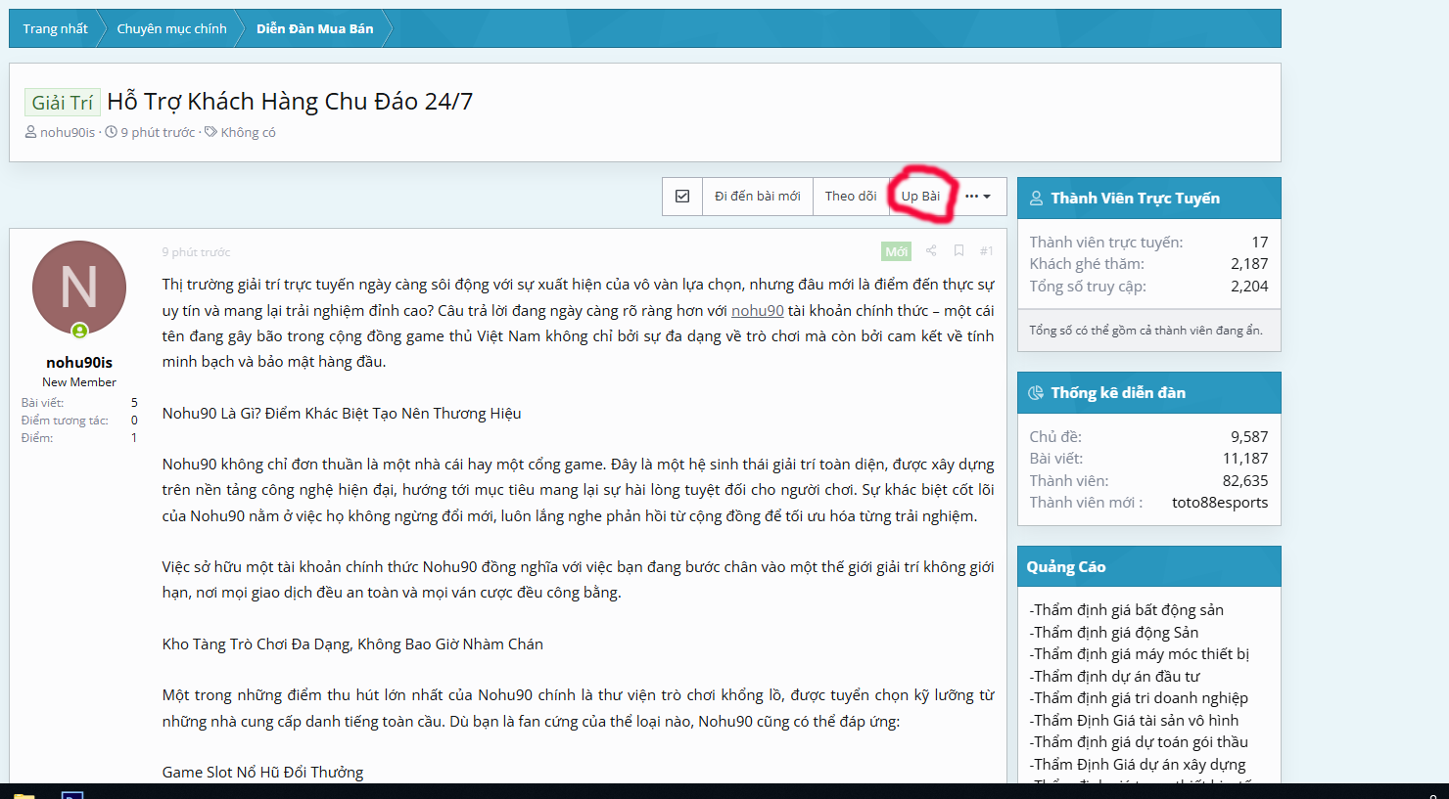Click the nohu90is avatar with letter N
This screenshot has width=1449, height=799.
(x=79, y=288)
